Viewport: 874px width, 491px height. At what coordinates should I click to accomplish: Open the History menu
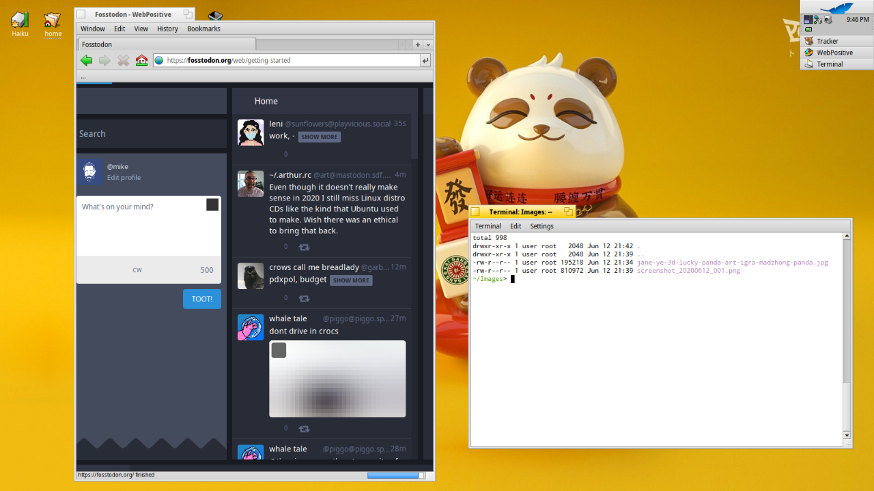coord(167,29)
